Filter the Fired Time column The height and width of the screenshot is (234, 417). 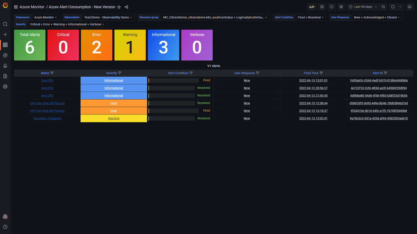click(321, 73)
